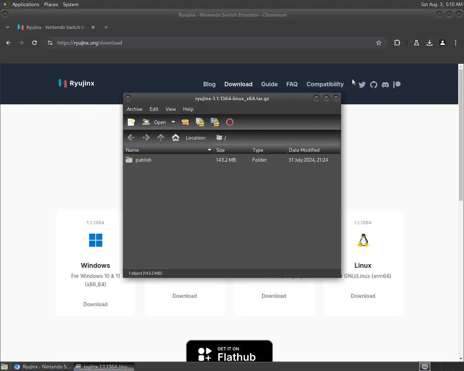Expand the Open recent archives dropdown arrow
This screenshot has width=464, height=371.
(x=173, y=122)
